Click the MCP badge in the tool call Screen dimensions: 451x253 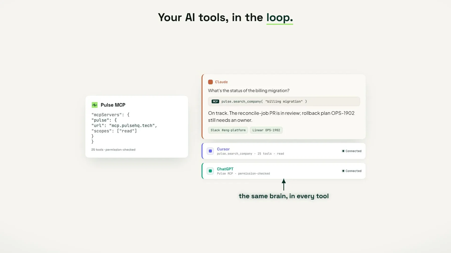215,101
